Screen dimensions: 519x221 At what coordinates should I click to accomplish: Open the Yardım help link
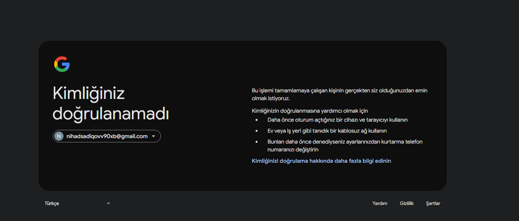point(380,203)
